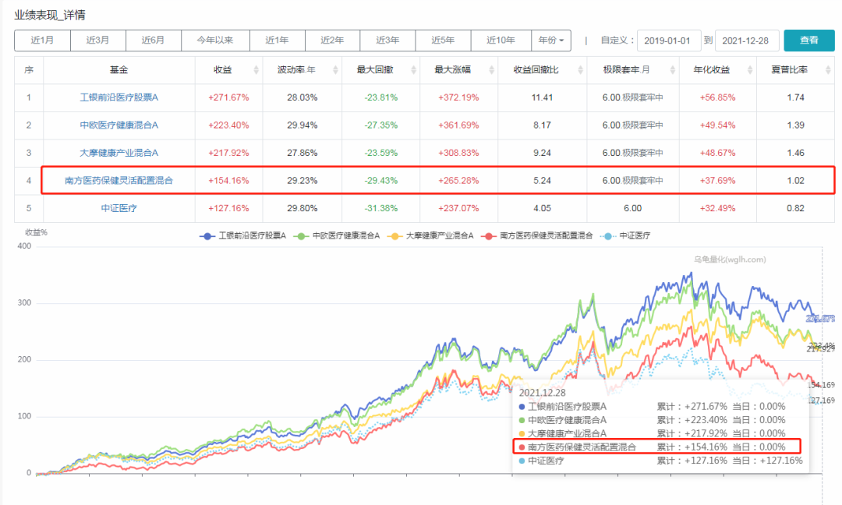This screenshot has height=505, width=842.
Task: Click the +56.85% annualized return cell
Action: (718, 97)
